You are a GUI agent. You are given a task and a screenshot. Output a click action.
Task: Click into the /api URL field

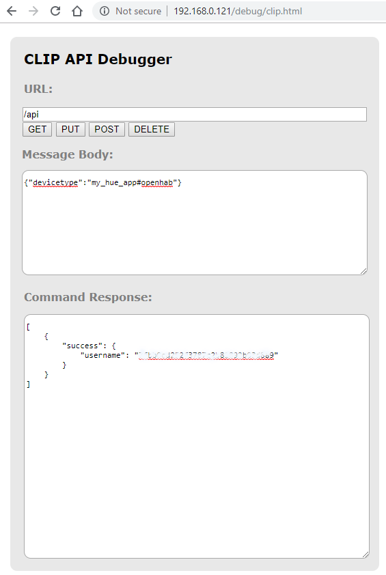[x=195, y=115]
